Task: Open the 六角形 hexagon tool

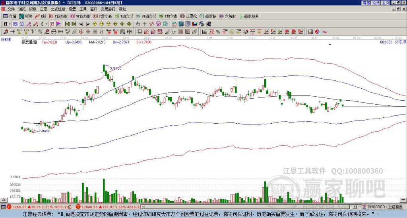Action: coord(228,16)
